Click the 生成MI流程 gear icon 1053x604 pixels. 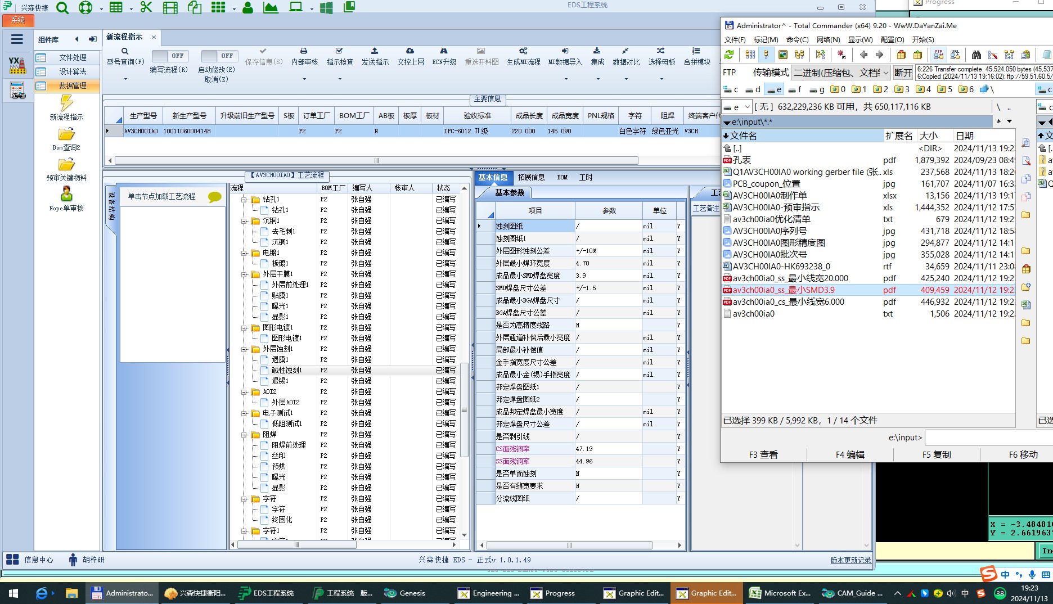[523, 51]
